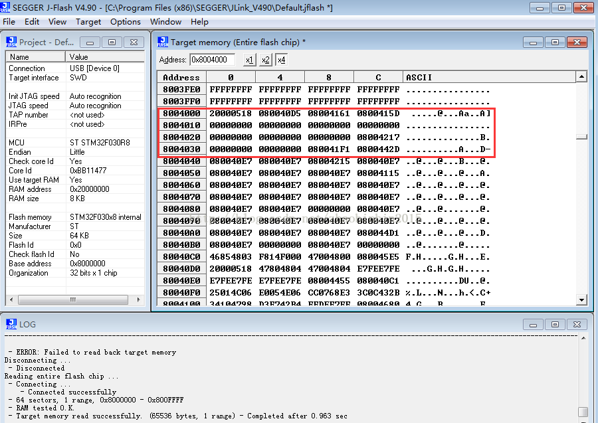Maximize the Project panel
The width and height of the screenshot is (598, 423).
click(112, 42)
